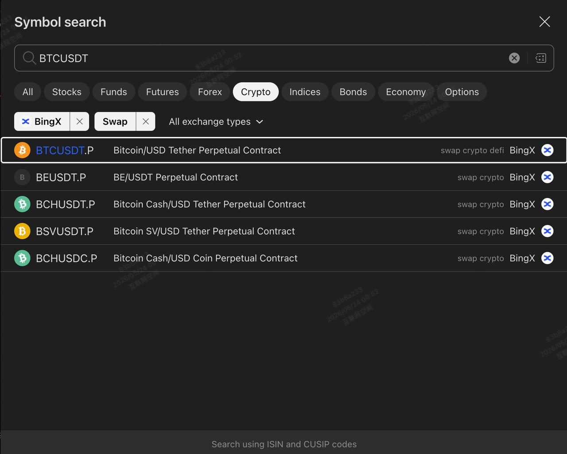The width and height of the screenshot is (567, 454).
Task: Click the Swap type filter chip
Action: pyautogui.click(x=115, y=121)
